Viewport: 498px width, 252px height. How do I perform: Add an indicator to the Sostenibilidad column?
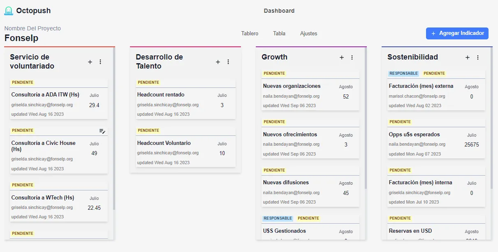pyautogui.click(x=468, y=57)
